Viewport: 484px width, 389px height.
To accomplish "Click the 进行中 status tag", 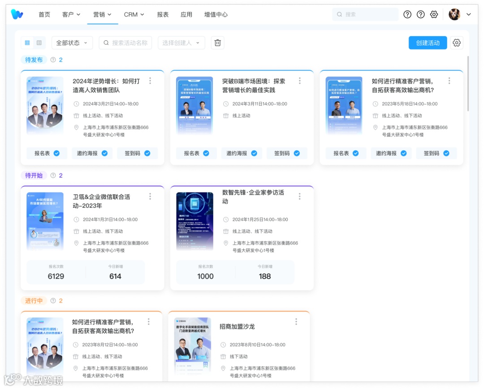I will [x=34, y=300].
